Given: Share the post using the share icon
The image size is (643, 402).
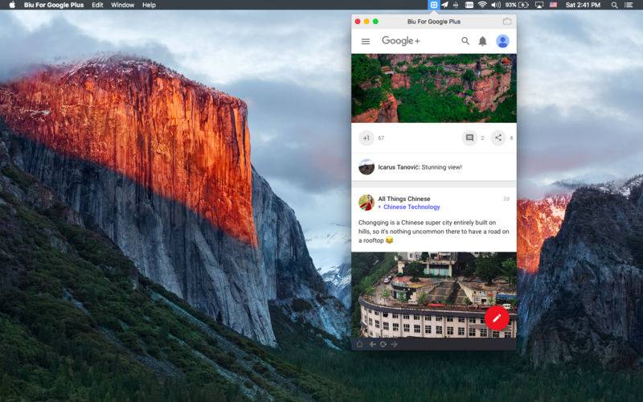Looking at the screenshot, I should (498, 137).
